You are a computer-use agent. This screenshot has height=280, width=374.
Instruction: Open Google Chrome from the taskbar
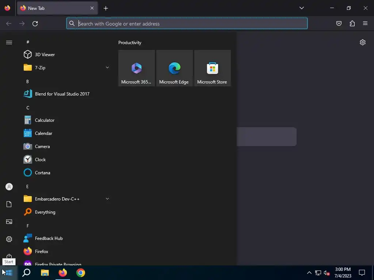pos(81,273)
